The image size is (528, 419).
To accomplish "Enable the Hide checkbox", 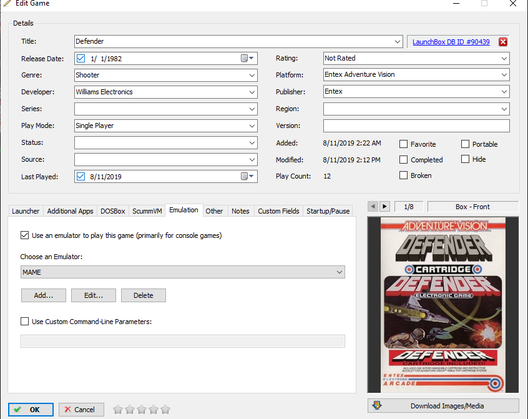I will pos(465,159).
